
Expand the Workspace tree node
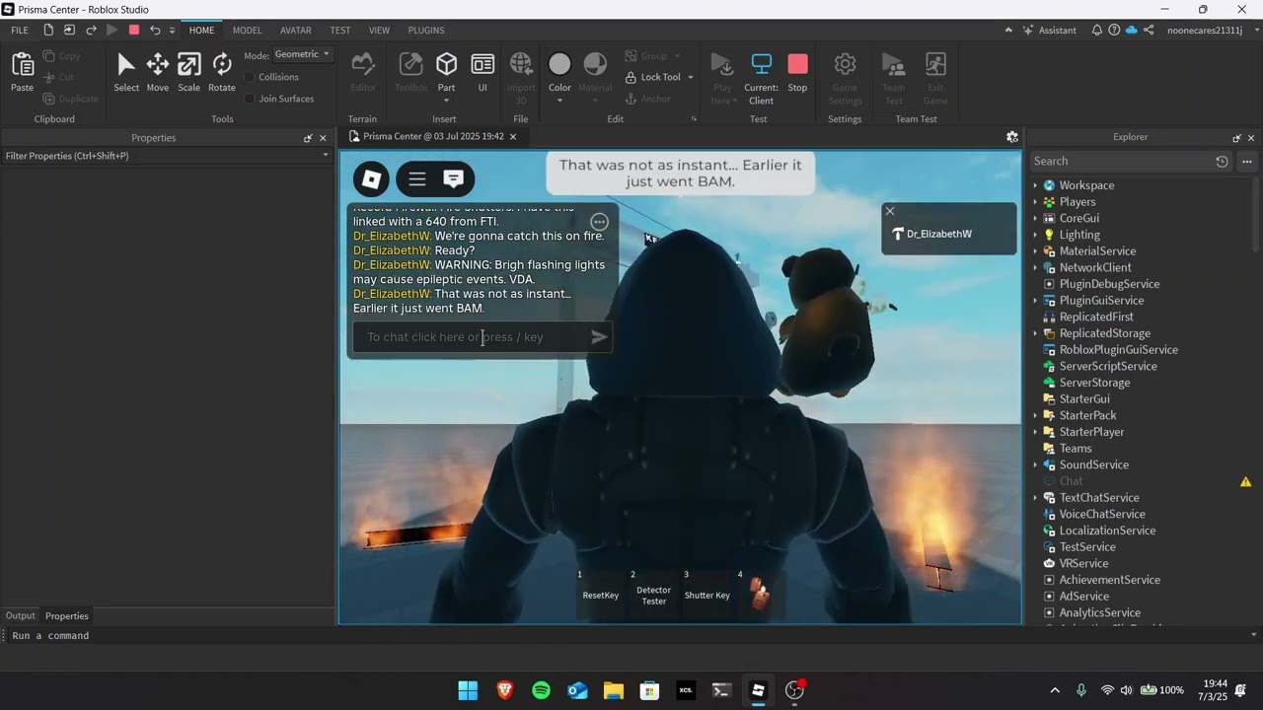1035,185
